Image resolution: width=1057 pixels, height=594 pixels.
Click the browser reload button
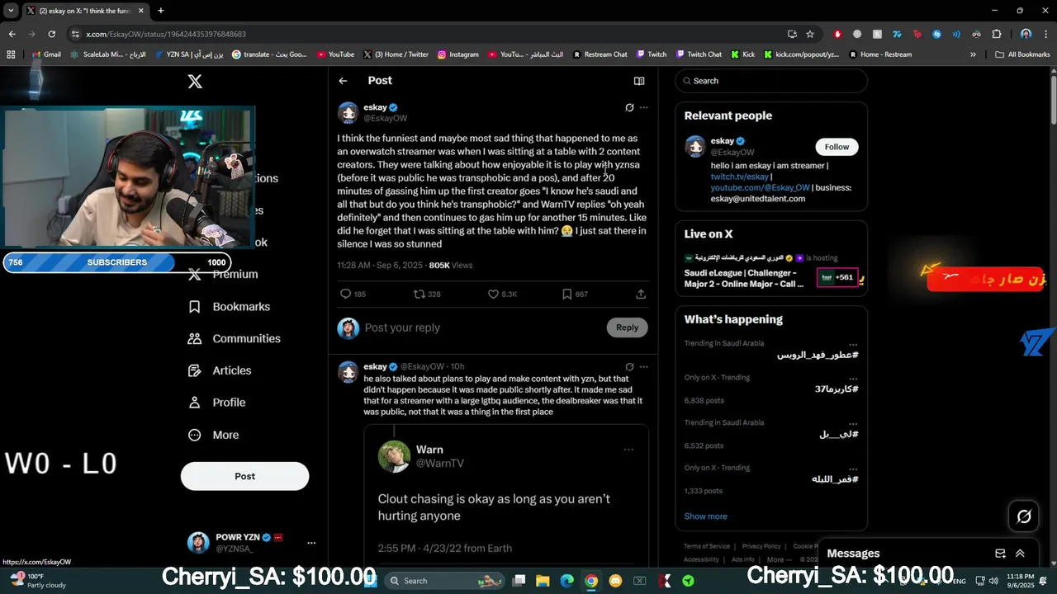51,34
